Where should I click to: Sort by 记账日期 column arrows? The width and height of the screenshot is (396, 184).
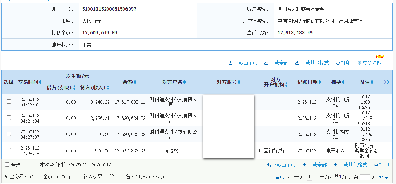[319, 82]
